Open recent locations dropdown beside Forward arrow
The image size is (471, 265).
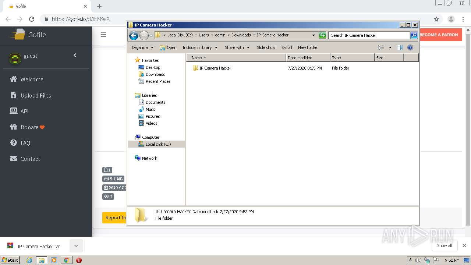tap(151, 36)
